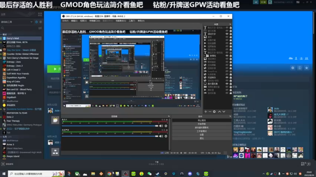Toggle lock on 欢迎特效 source
Viewport: 316px width, 177px height.
coord(231,77)
